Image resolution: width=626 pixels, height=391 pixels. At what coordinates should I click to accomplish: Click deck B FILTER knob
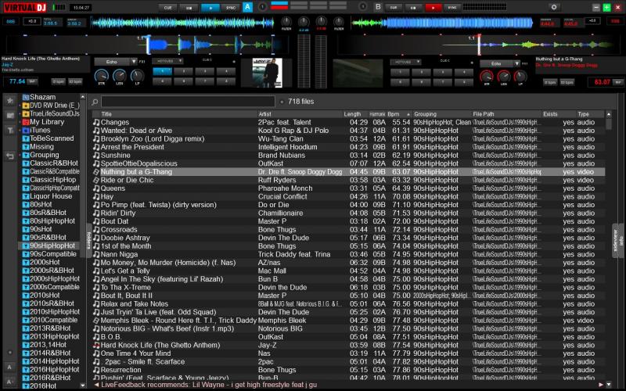pos(339,22)
